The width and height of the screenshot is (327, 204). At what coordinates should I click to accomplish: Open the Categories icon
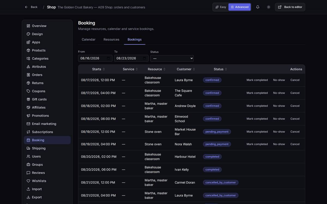[x=28, y=58]
